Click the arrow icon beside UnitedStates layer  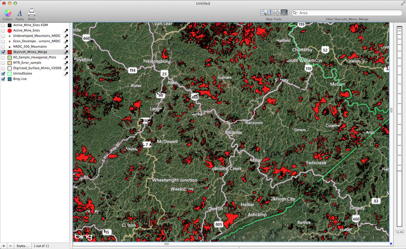tap(66, 74)
